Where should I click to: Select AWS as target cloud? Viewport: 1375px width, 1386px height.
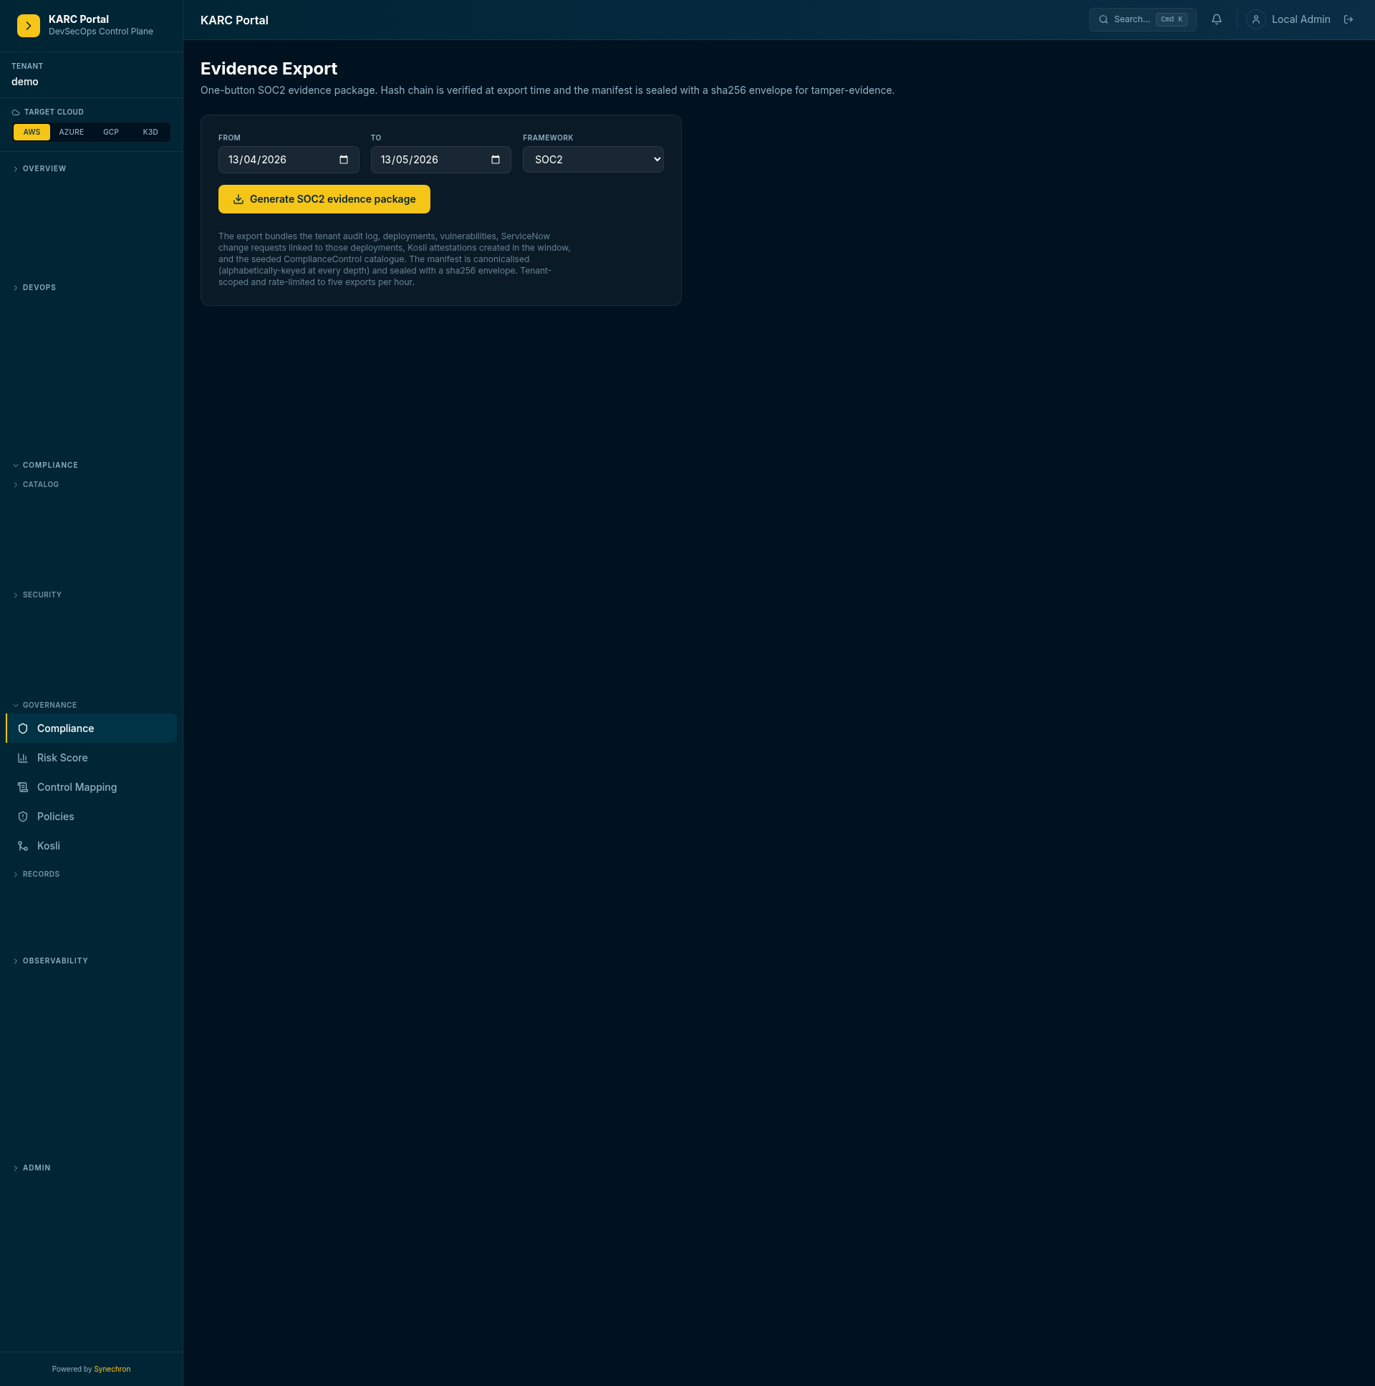[x=32, y=132]
